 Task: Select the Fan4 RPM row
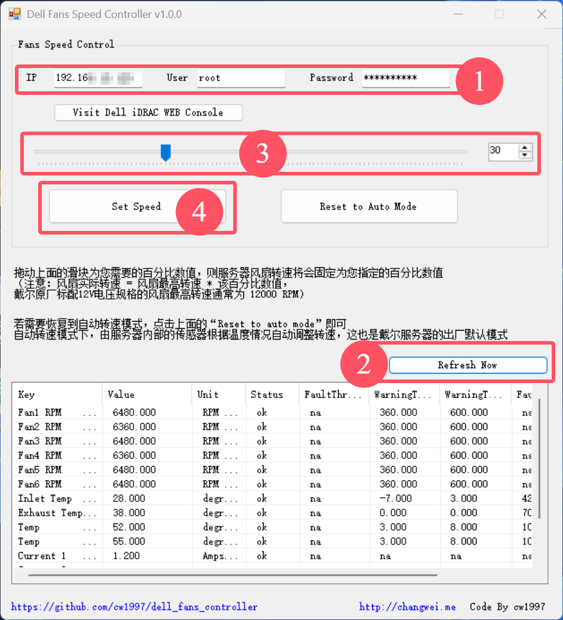(272, 455)
